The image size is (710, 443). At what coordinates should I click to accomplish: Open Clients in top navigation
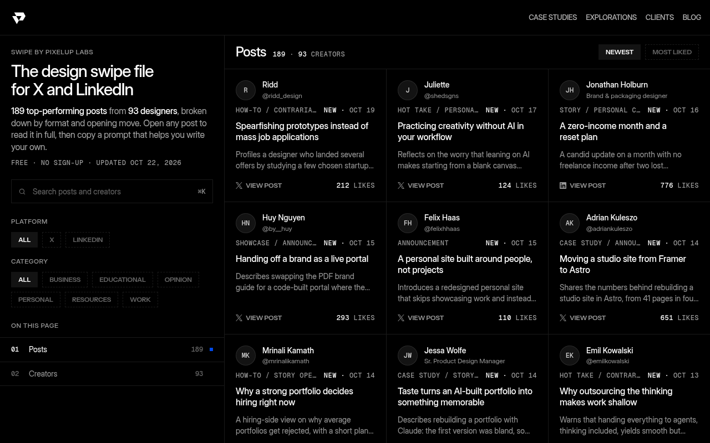[x=660, y=18]
